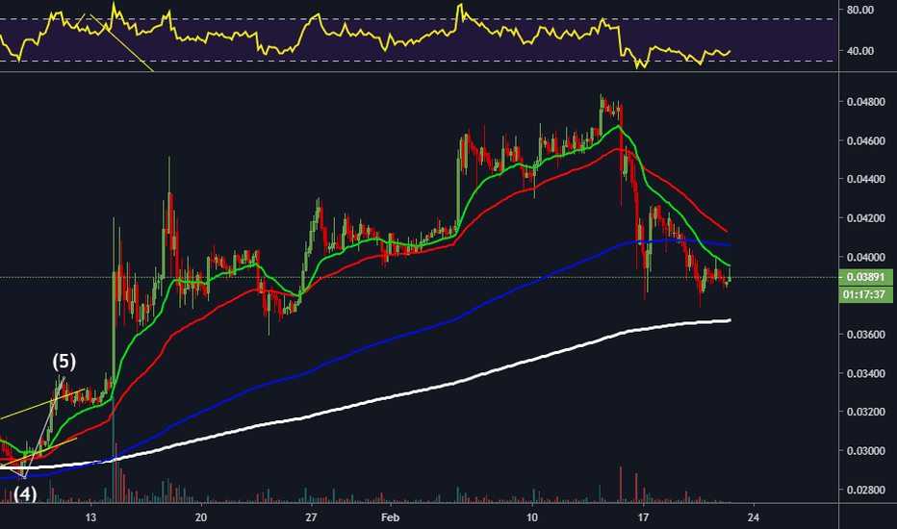Click the 0.03000 price axis label
Screen dimensions: 897x529
pos(865,451)
